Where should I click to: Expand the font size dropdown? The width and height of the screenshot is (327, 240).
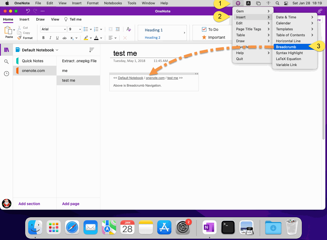pos(75,29)
